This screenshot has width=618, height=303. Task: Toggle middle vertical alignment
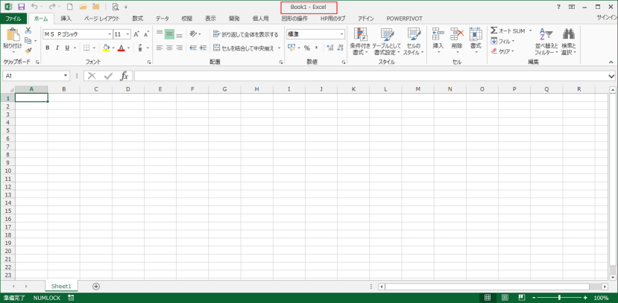[x=169, y=35]
